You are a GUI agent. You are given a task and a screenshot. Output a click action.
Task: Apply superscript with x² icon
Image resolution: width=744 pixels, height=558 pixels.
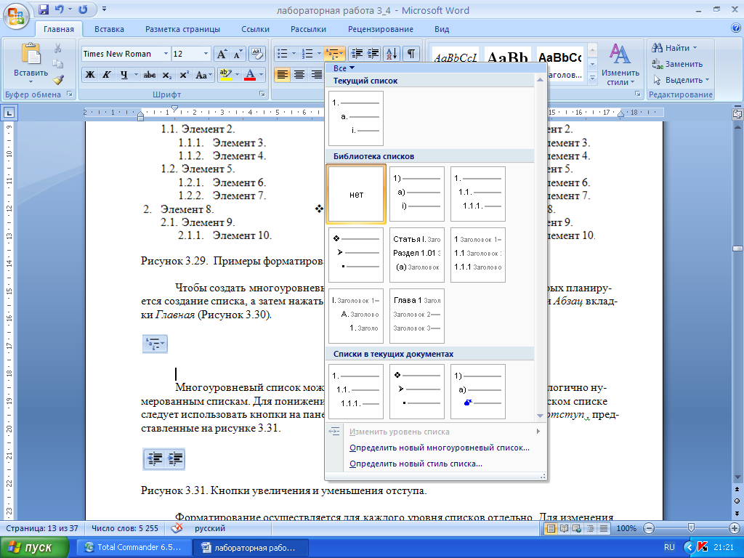[185, 75]
